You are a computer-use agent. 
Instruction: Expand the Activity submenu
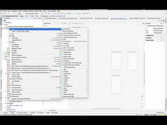(74, 72)
